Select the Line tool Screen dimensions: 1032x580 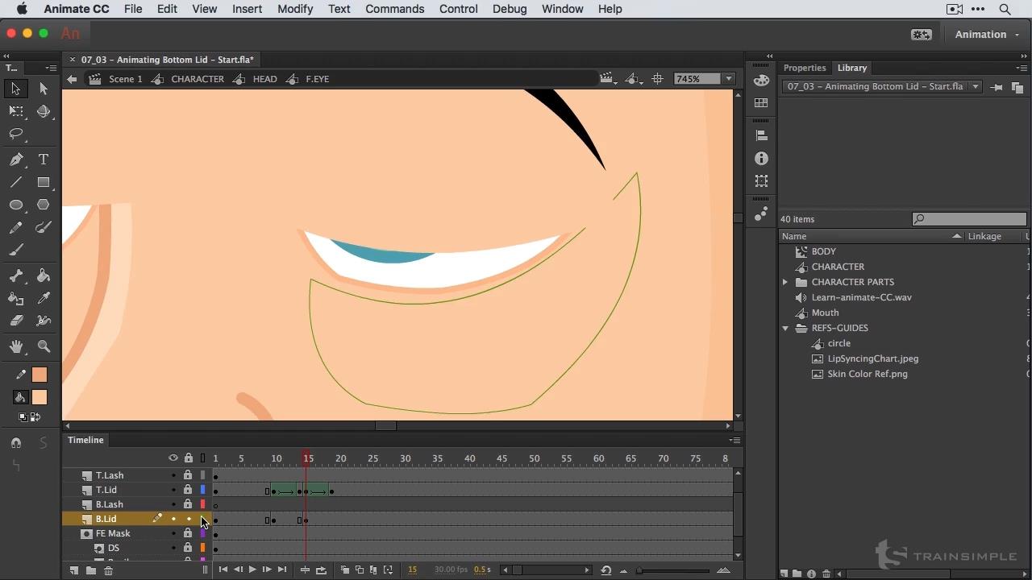(16, 182)
